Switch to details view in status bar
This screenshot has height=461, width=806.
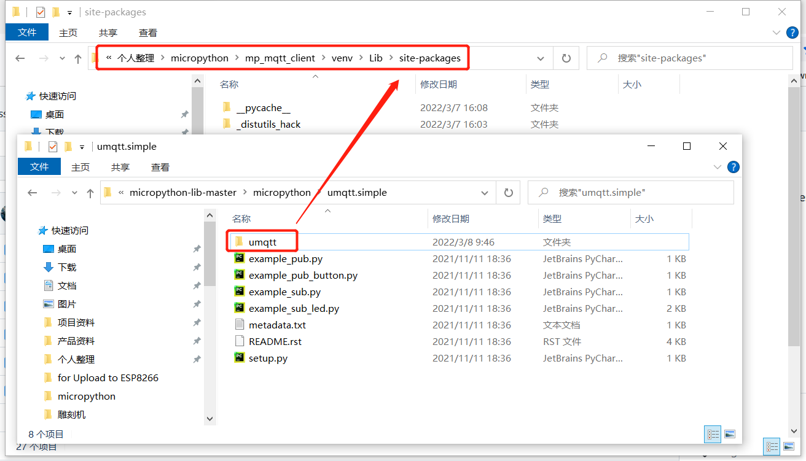713,434
